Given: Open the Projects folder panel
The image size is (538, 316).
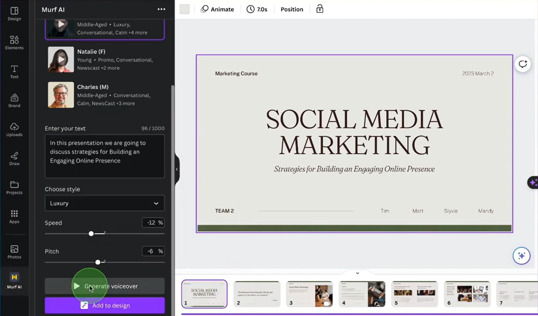Looking at the screenshot, I should (14, 187).
